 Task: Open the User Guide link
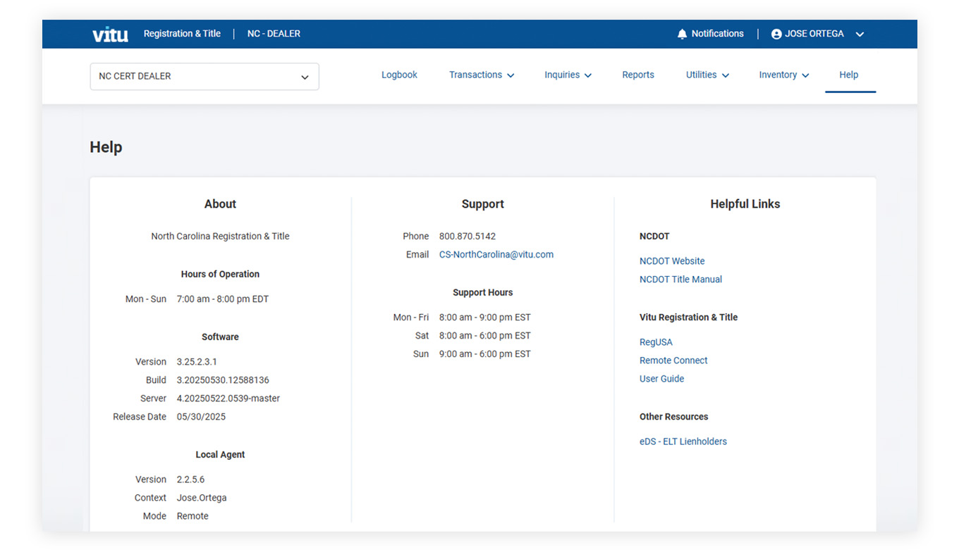[661, 379]
